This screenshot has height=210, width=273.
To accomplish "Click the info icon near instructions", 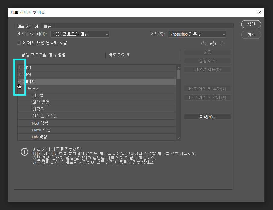I will (24, 152).
